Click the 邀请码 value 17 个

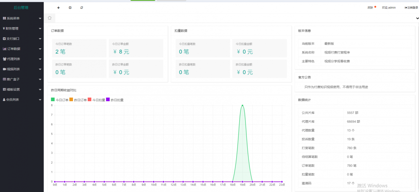[351, 183]
